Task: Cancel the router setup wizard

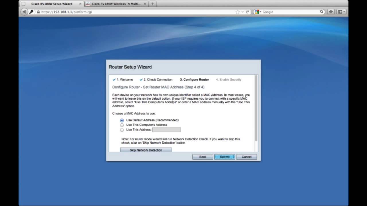Action: [x=247, y=157]
